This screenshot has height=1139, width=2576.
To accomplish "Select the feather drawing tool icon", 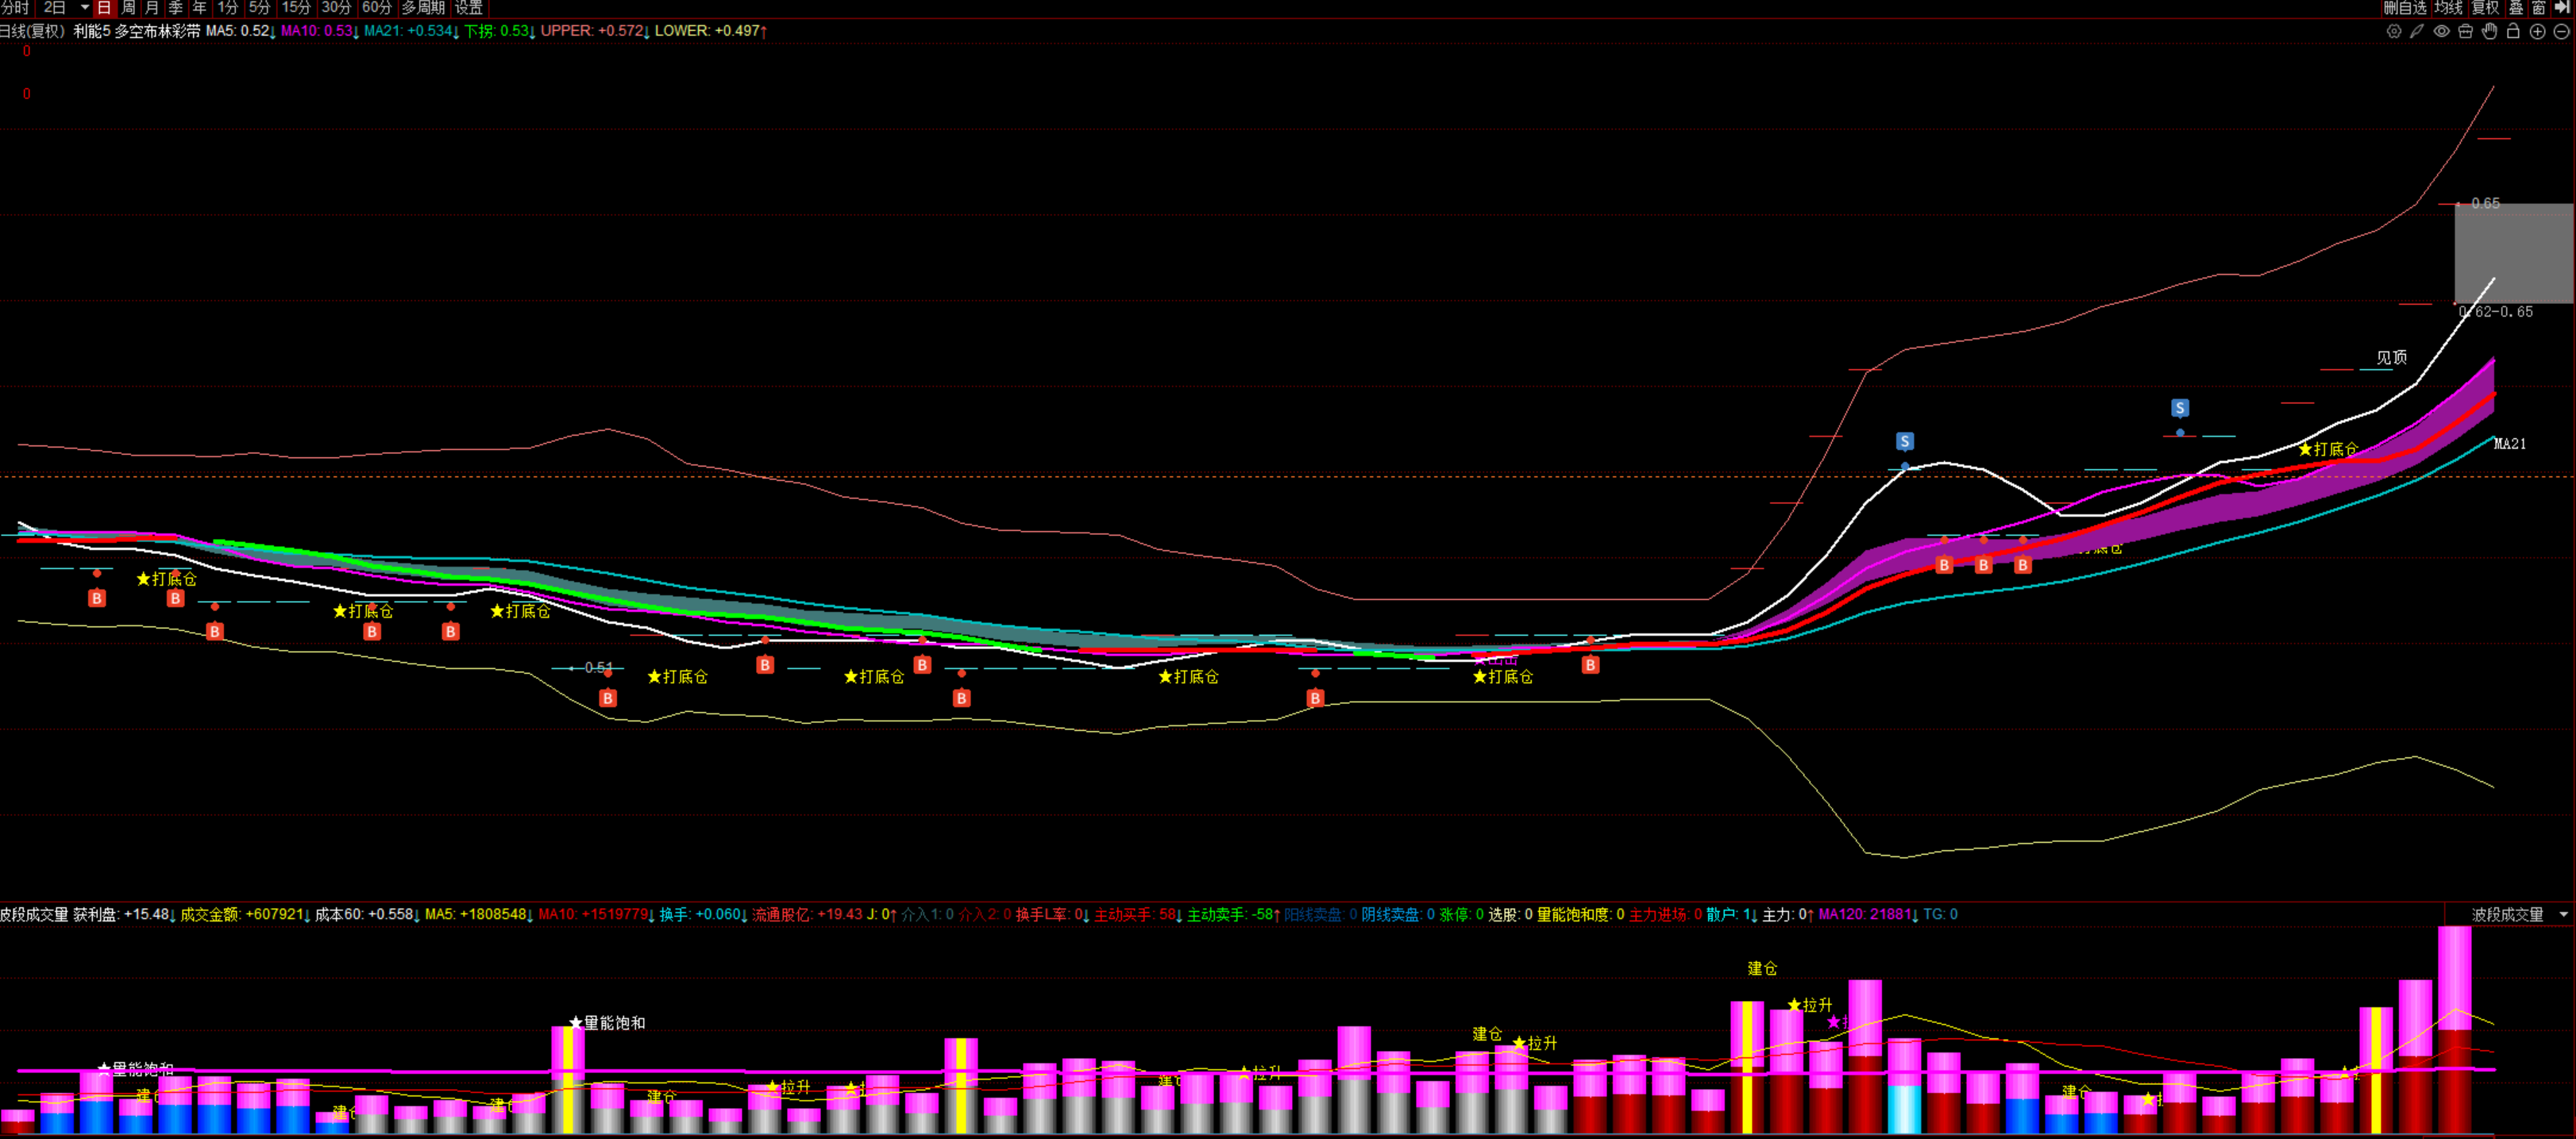I will 2417,32.
